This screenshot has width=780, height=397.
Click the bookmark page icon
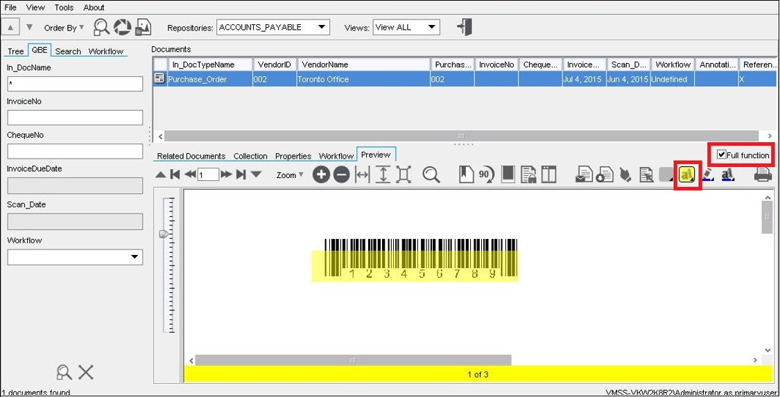tap(466, 175)
